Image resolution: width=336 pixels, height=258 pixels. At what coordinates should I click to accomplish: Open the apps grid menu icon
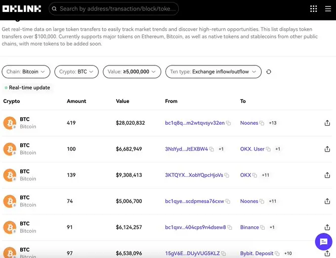(x=313, y=9)
